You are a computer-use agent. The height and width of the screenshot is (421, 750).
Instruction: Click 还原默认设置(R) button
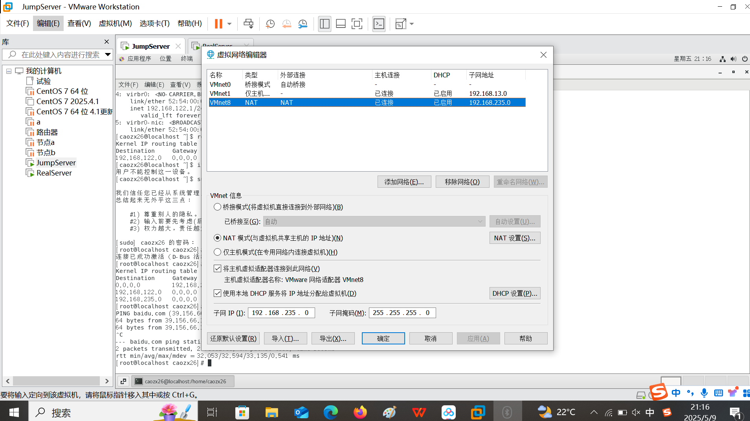(233, 339)
